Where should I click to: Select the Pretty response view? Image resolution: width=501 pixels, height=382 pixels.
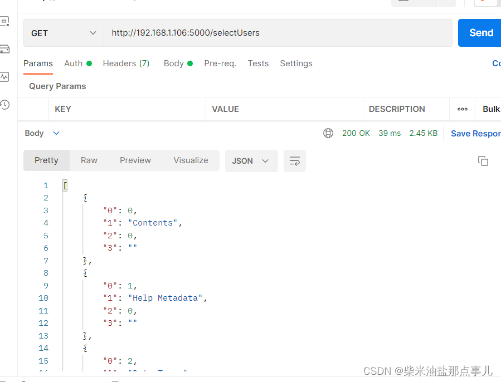click(x=46, y=160)
